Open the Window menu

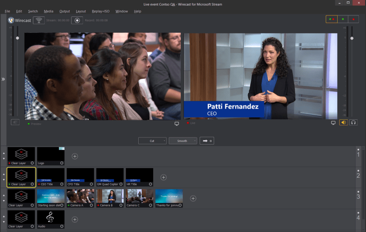click(x=122, y=11)
